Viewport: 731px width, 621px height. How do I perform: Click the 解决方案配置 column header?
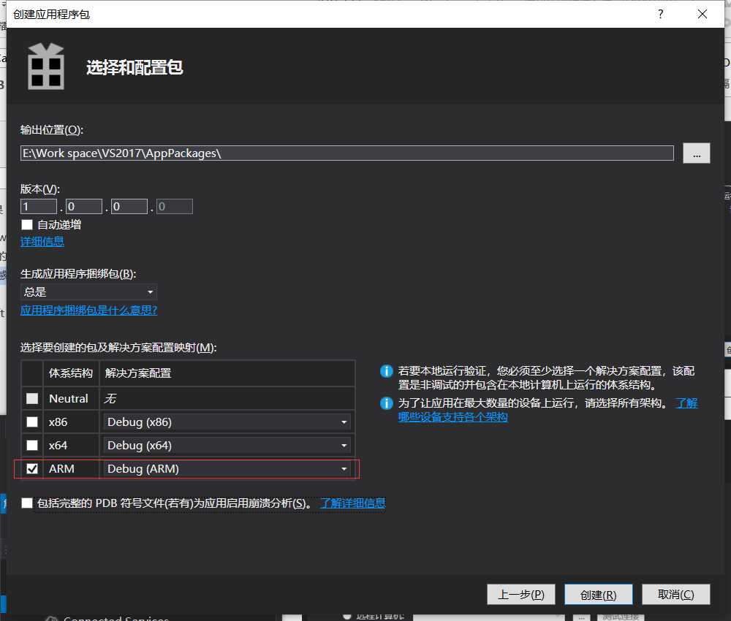click(x=227, y=373)
